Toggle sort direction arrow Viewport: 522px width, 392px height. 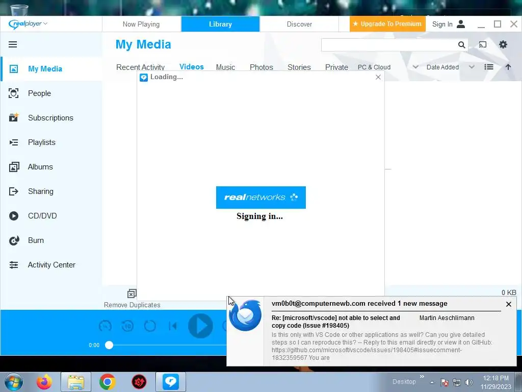(x=508, y=67)
